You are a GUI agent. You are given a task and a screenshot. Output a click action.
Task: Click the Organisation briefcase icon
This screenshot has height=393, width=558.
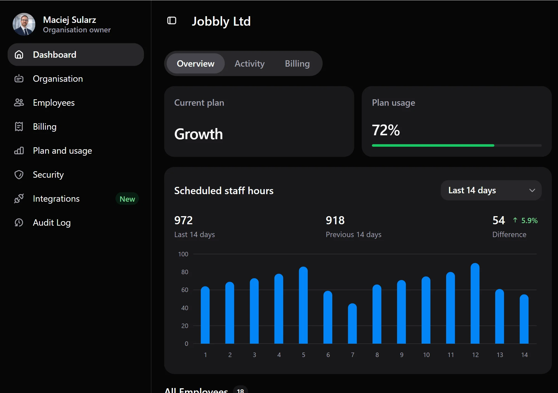pos(19,79)
